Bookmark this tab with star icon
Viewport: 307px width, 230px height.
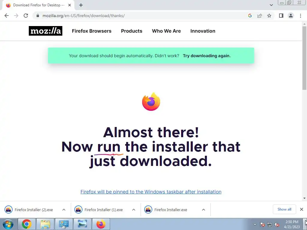pyautogui.click(x=269, y=16)
